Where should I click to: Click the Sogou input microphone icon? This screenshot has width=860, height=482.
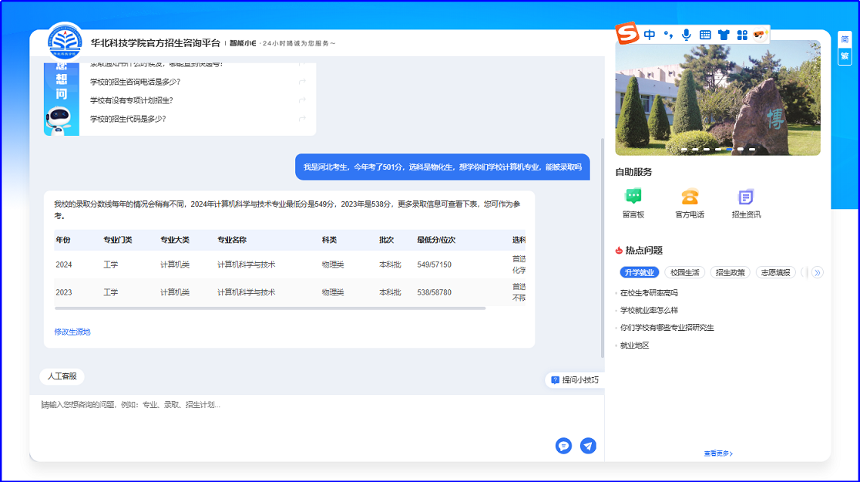click(x=686, y=35)
